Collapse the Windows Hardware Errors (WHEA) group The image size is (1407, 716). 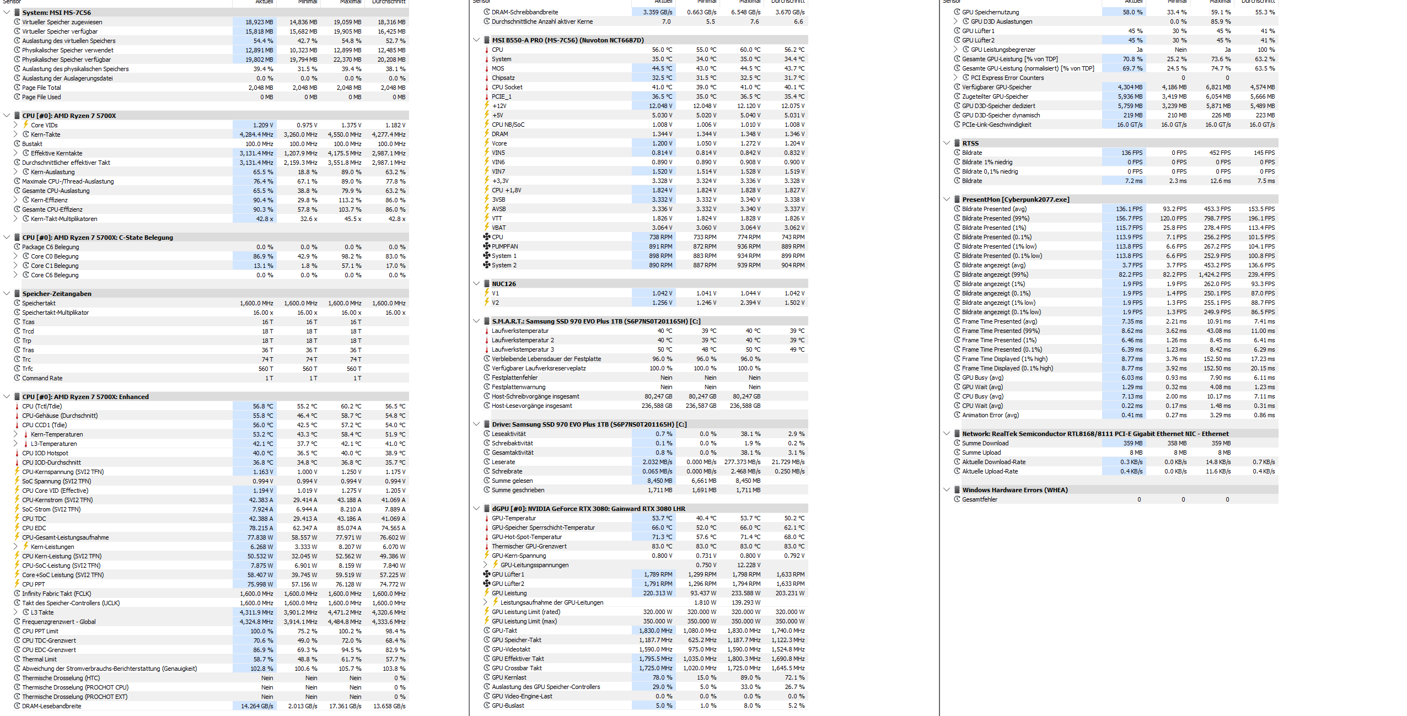click(947, 489)
